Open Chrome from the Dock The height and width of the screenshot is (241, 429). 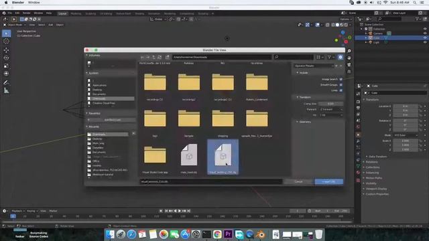pyautogui.click(x=217, y=234)
